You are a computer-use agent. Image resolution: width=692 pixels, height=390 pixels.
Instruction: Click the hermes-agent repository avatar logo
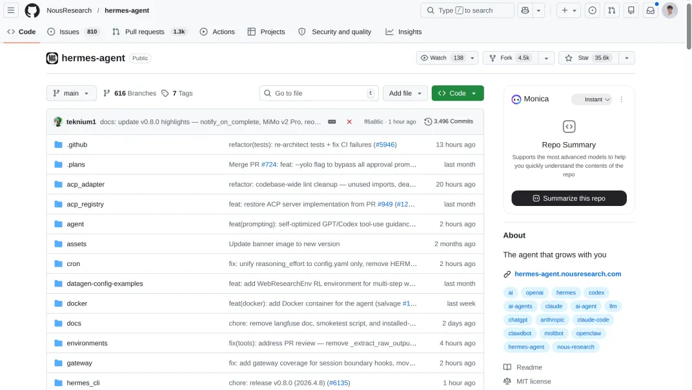52,58
